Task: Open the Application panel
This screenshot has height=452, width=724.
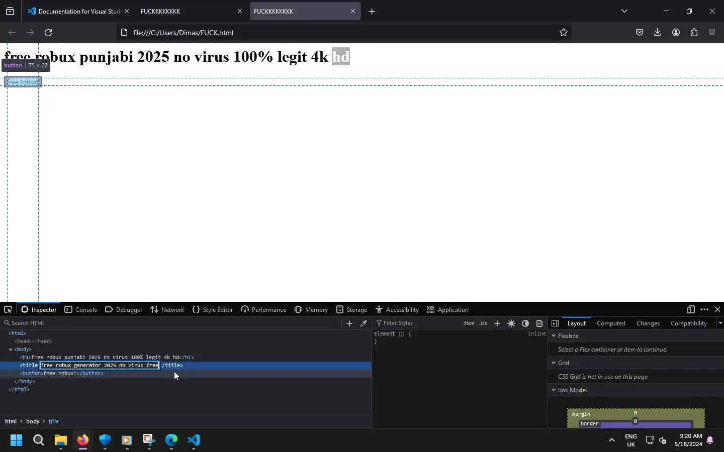Action: coord(448,309)
